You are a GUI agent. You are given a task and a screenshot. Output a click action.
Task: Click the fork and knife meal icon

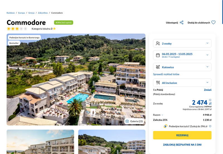(x=158, y=83)
